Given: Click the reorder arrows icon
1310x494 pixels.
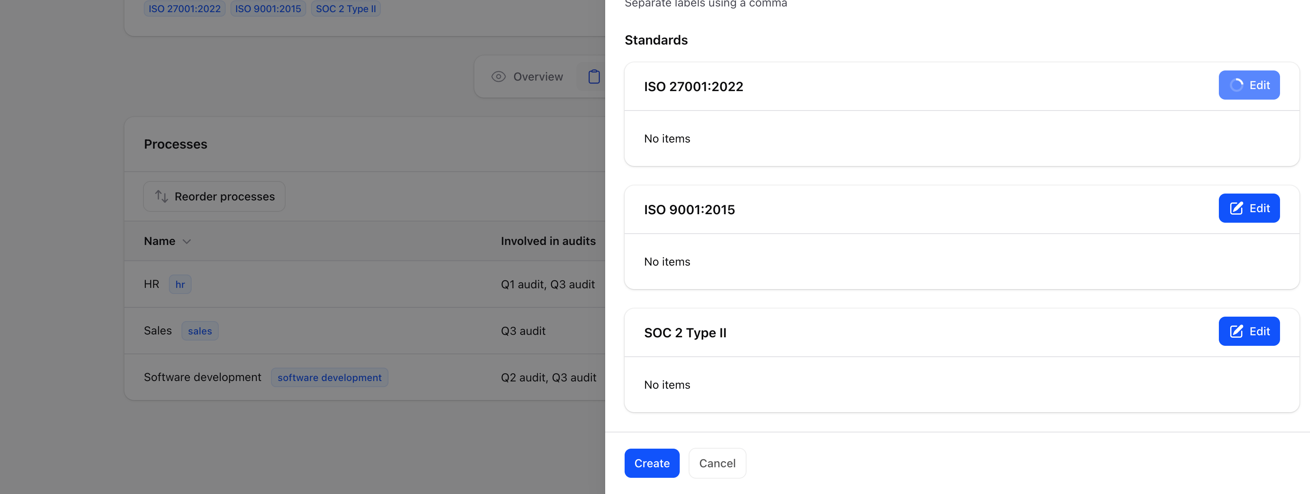Looking at the screenshot, I should coord(161,196).
